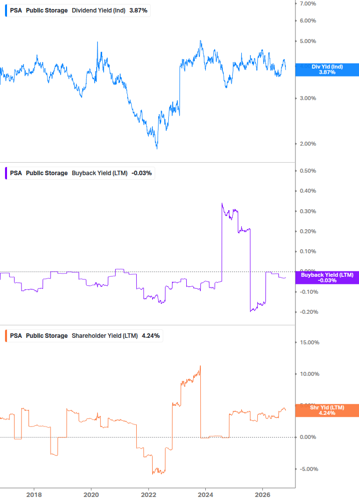Screen dimensions: 359x503
Task: Click the 2024 label on the time axis
Action: coord(205,495)
